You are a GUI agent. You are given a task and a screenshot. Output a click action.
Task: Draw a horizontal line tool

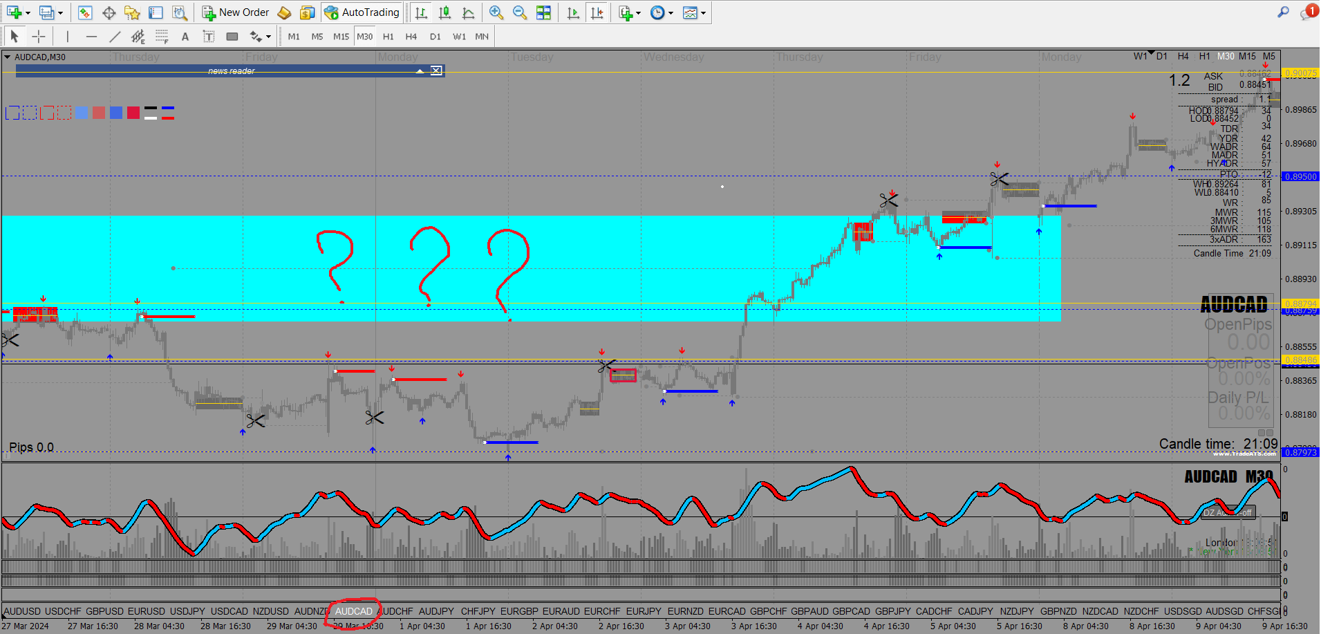click(91, 37)
